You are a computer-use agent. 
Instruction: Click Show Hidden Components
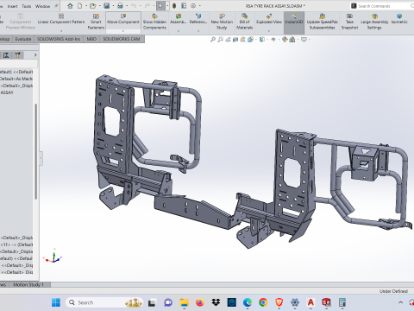click(x=154, y=22)
